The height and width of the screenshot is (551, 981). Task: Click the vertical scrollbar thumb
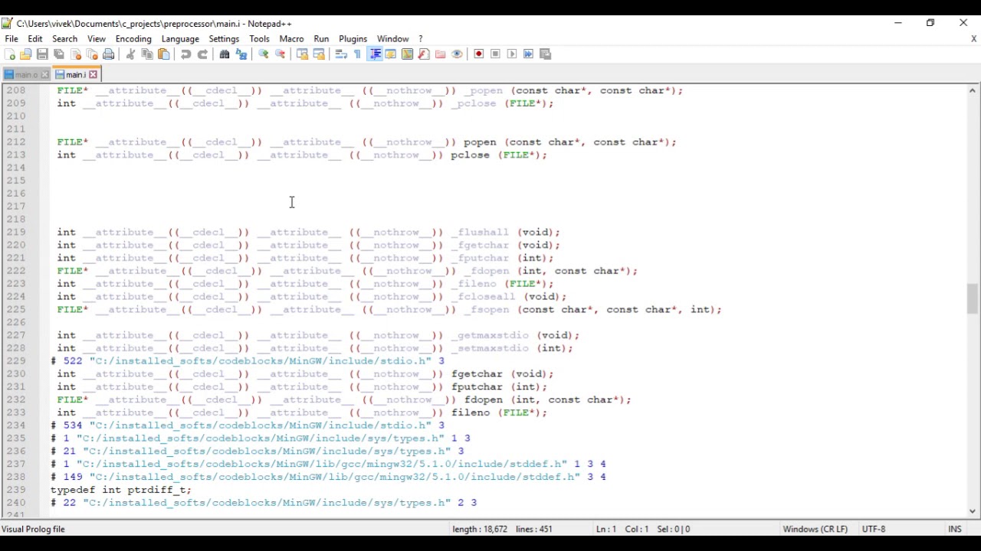[973, 298]
